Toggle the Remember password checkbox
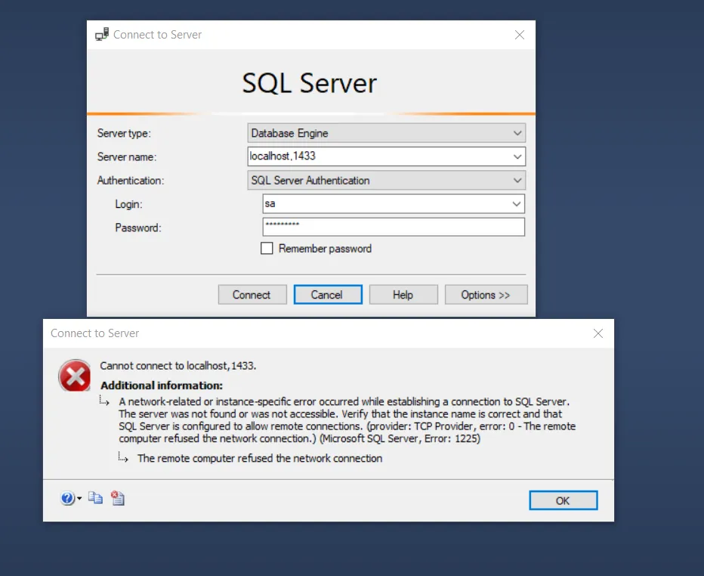 point(267,249)
